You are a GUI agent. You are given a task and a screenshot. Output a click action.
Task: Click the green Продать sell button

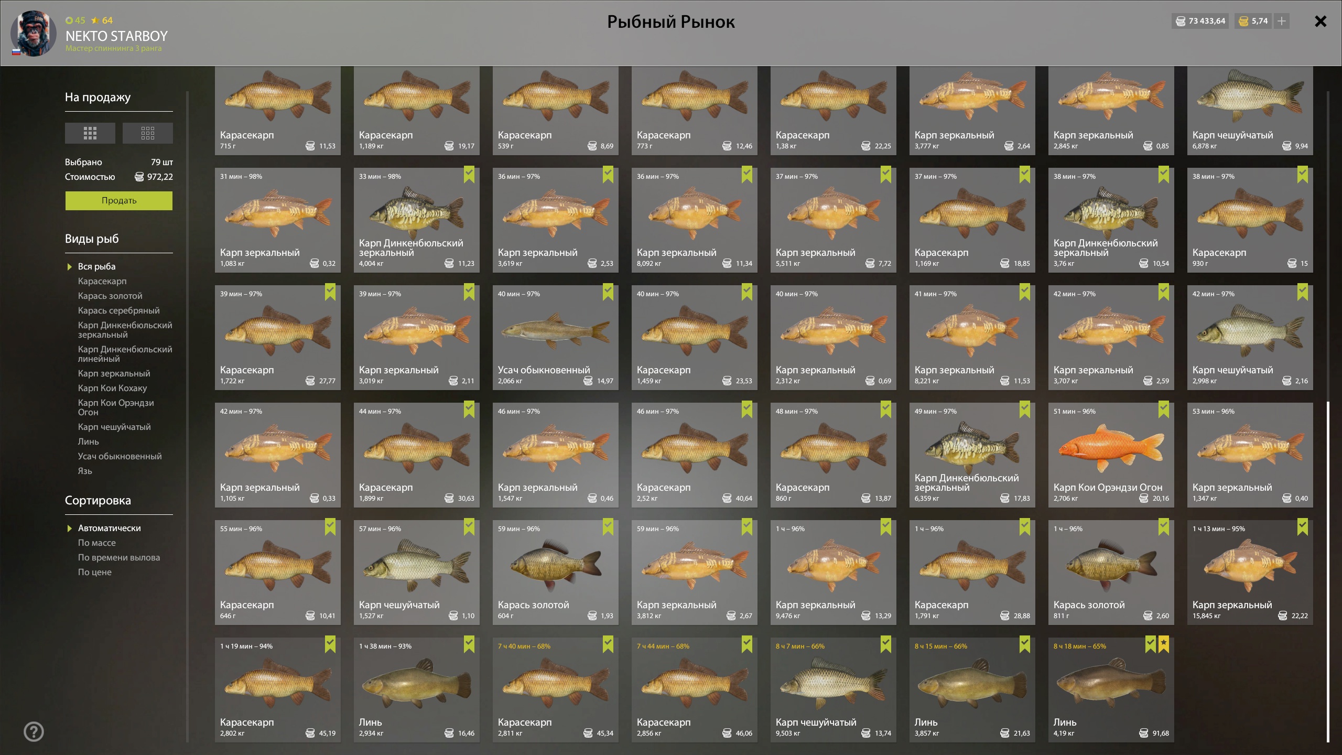119,200
